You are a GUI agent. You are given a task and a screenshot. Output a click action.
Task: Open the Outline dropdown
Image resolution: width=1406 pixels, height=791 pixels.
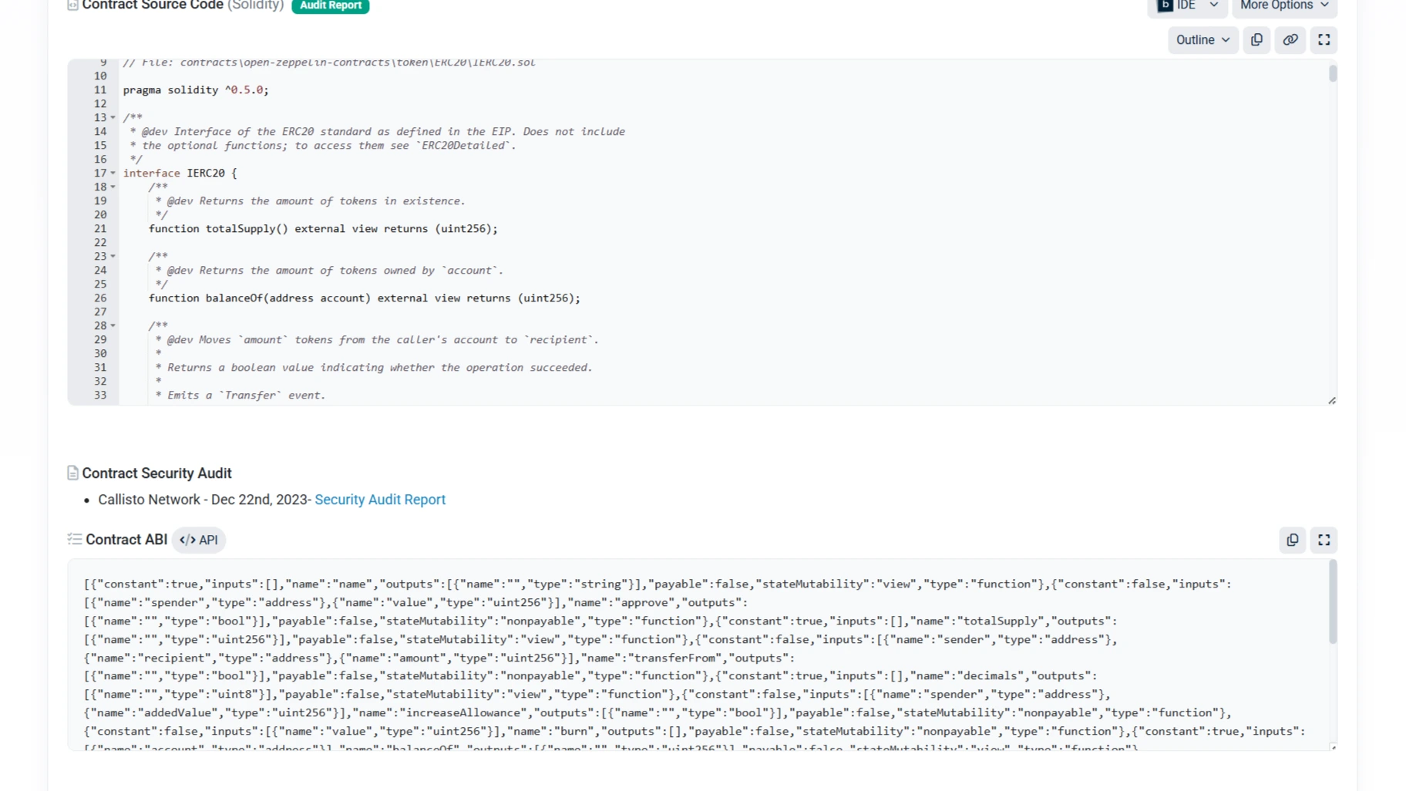[x=1202, y=39]
